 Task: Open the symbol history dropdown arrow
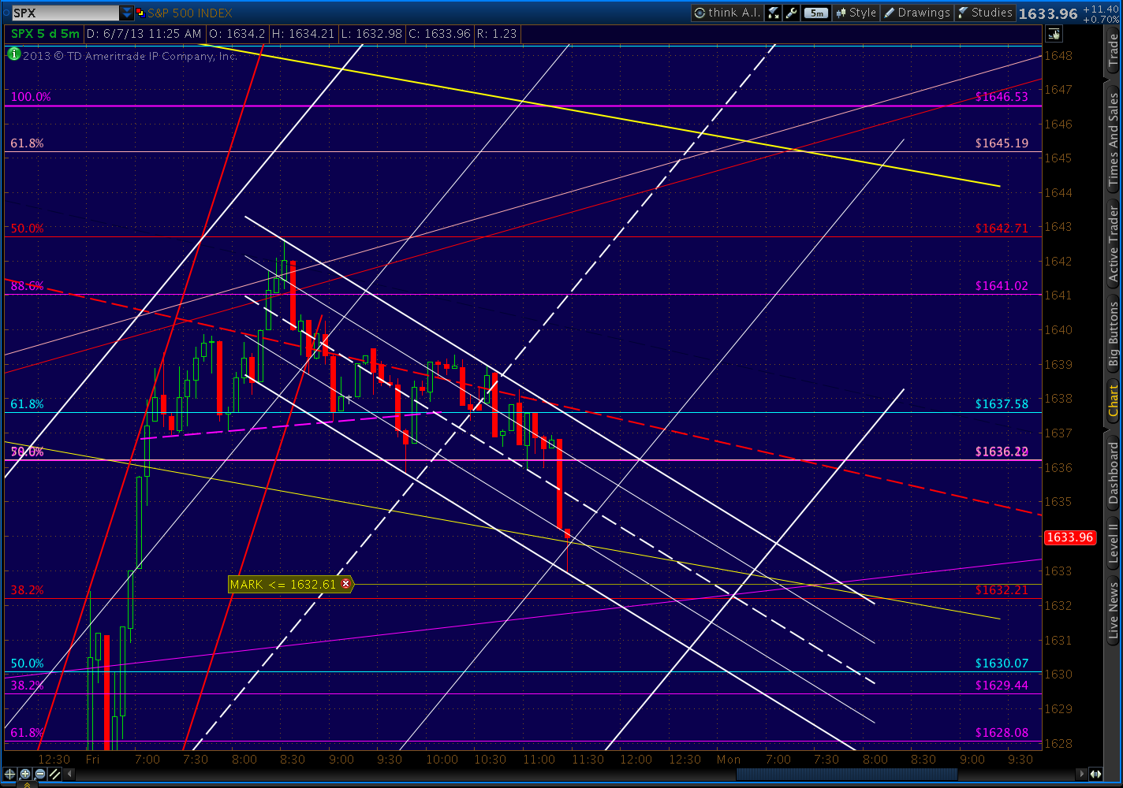pyautogui.click(x=127, y=13)
